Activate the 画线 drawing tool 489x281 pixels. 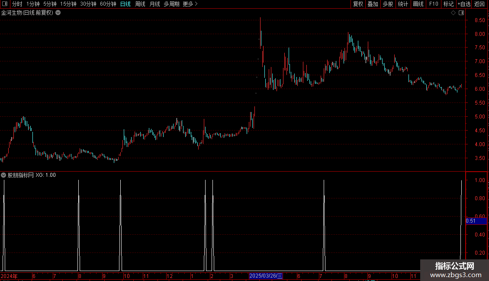[418, 4]
